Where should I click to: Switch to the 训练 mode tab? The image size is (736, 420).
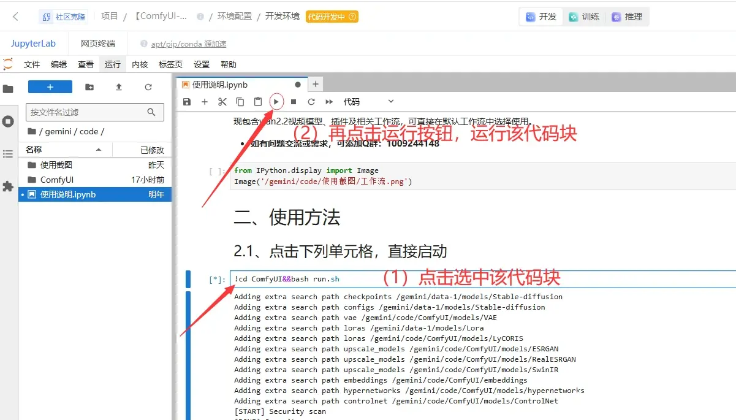583,17
